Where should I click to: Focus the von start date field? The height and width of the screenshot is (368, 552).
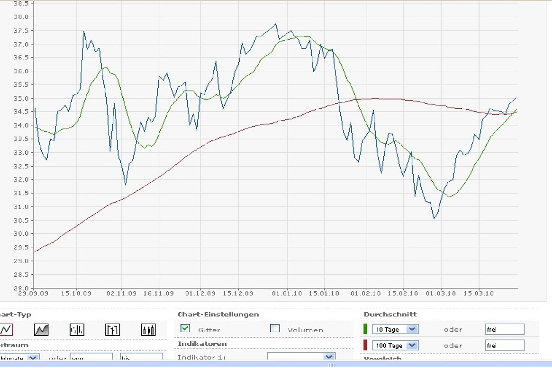click(x=91, y=358)
